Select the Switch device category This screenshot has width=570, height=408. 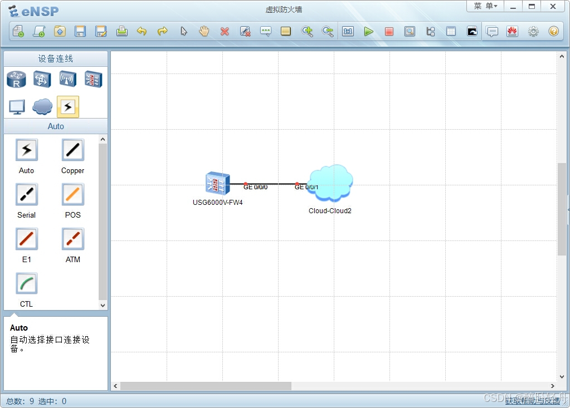click(42, 79)
